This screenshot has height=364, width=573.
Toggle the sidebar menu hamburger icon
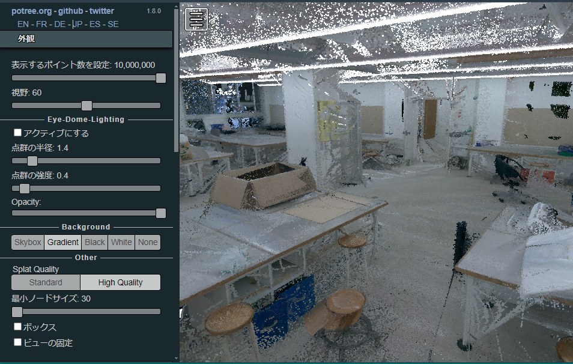point(196,19)
